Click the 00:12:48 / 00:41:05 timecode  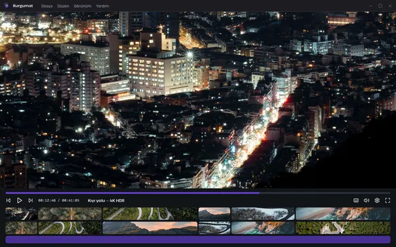(x=59, y=201)
